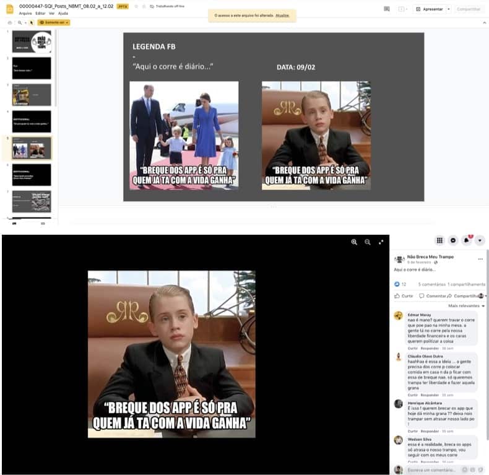
Task: Expand the 'Somente ver' mode dropdown
Action: [54, 22]
